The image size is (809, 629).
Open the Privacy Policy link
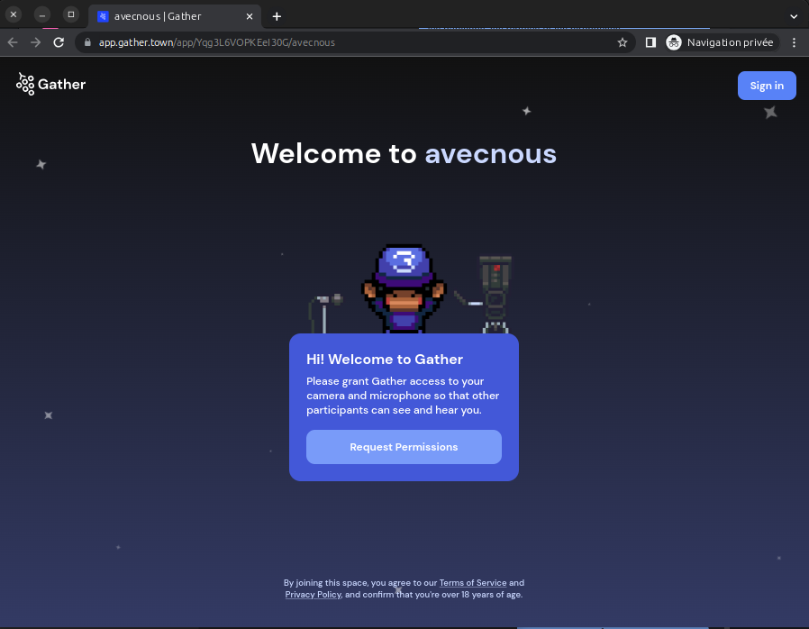[313, 595]
